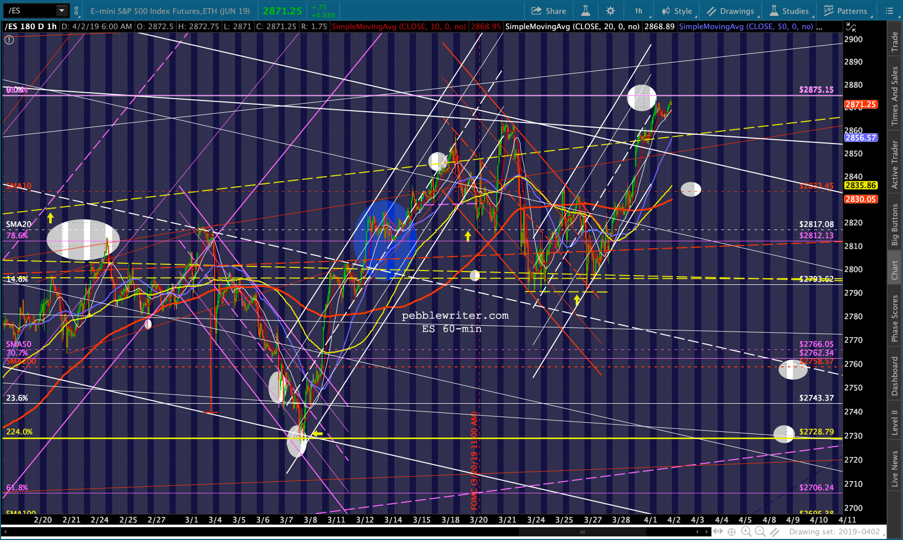Open the 1h timeframe selector
The image size is (903, 540).
tap(639, 11)
